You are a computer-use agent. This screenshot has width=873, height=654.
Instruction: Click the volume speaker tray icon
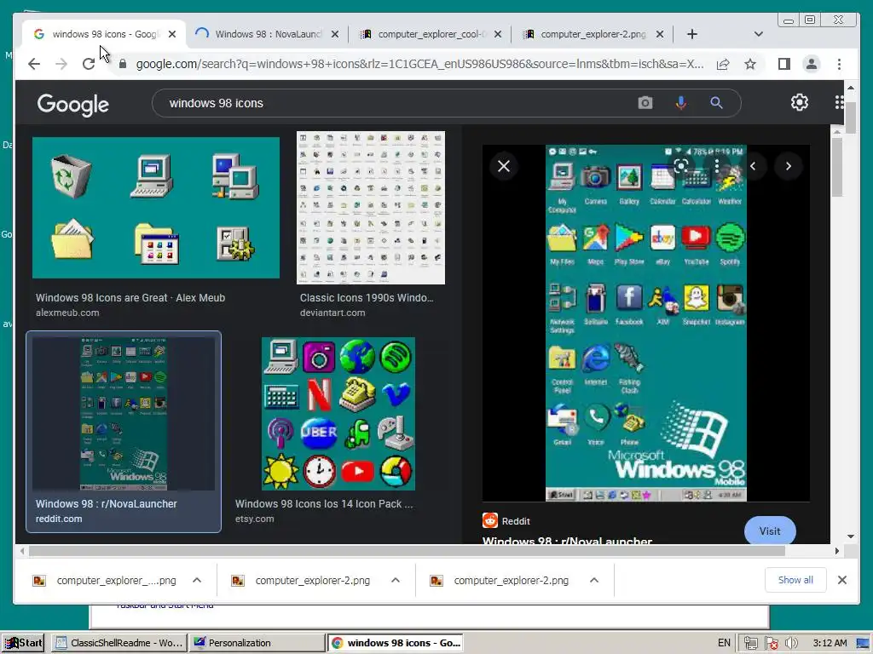[791, 643]
